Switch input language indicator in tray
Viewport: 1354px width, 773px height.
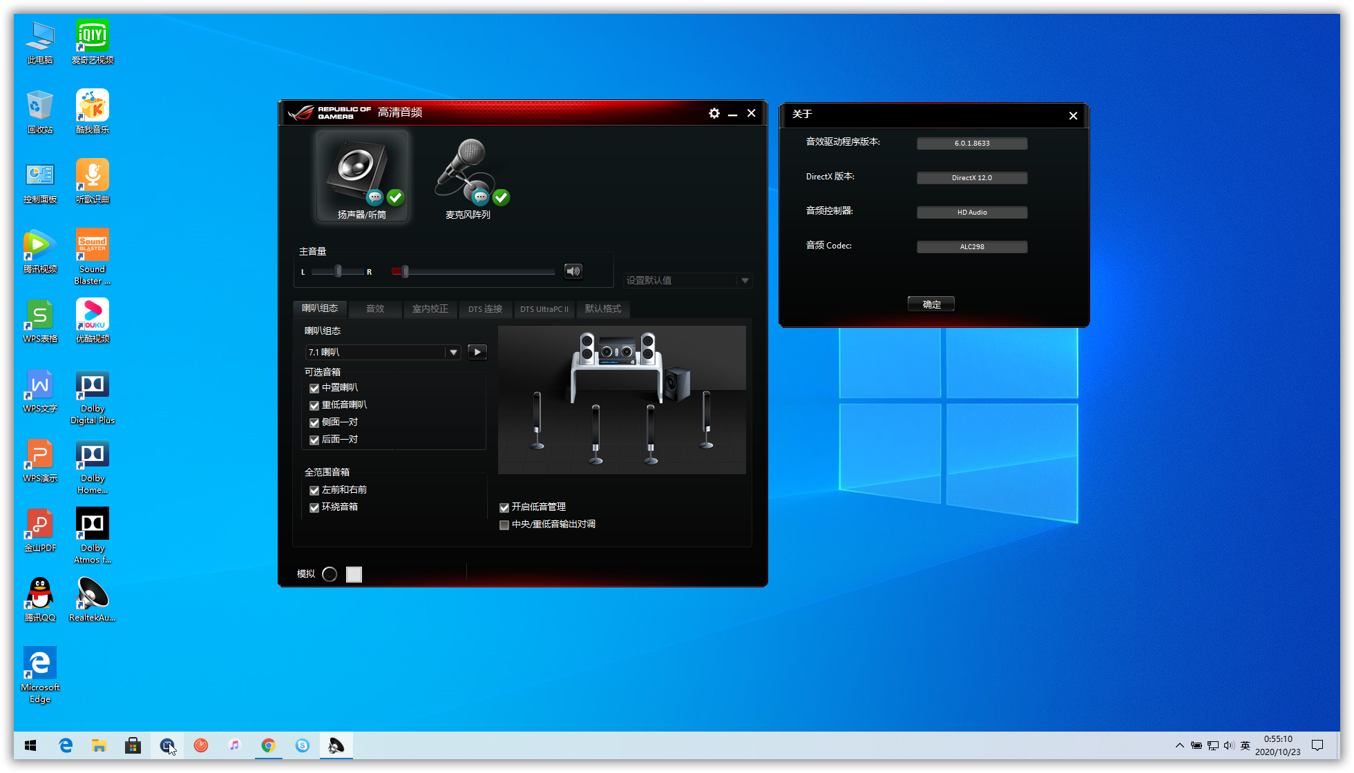[1246, 745]
